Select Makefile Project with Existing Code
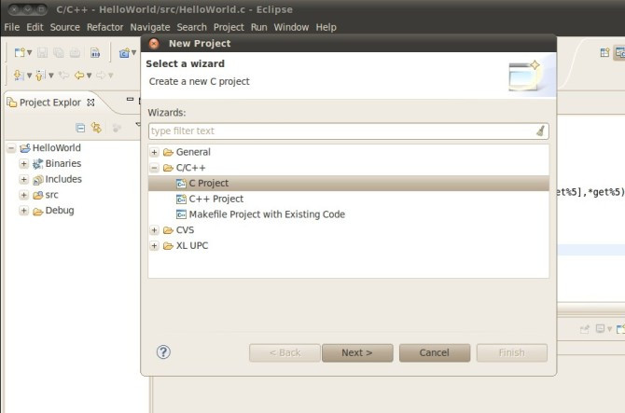 [267, 214]
